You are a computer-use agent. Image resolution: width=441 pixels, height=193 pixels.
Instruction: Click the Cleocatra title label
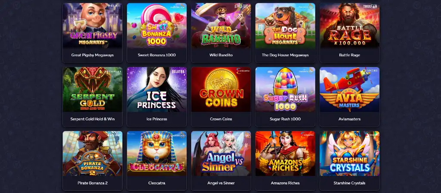pyautogui.click(x=157, y=183)
